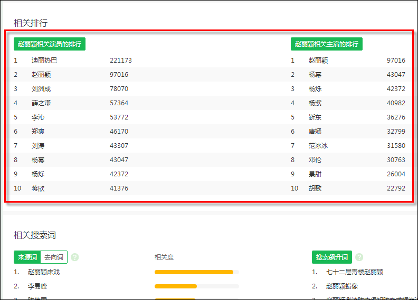Click 赵丽颖床戏 related search term
Screen dimensions: 418x300
coord(44,272)
